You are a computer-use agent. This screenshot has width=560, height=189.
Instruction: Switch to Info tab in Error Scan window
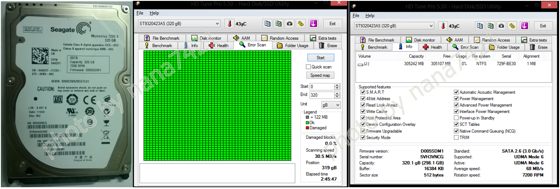191,45
